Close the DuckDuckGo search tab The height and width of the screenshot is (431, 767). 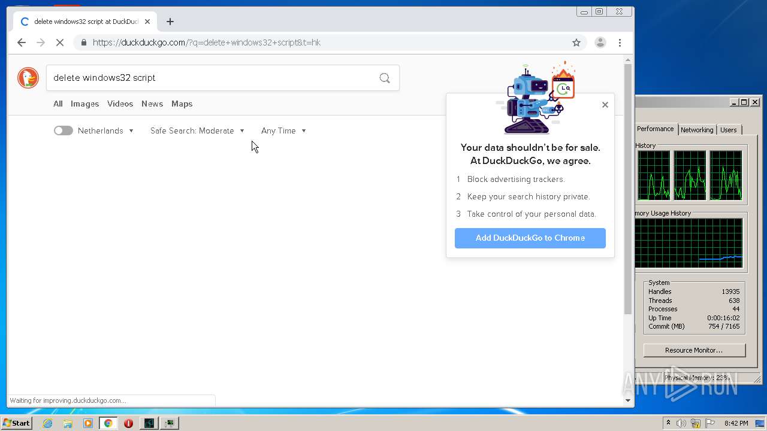tap(147, 22)
